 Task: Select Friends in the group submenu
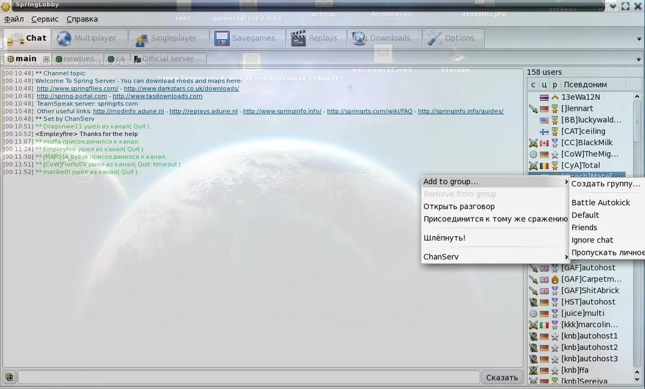click(584, 228)
